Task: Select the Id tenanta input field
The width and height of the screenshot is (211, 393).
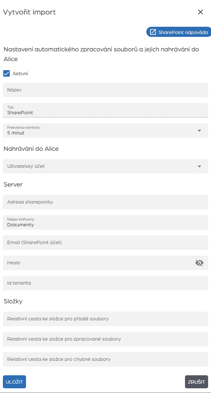Action: (105, 283)
